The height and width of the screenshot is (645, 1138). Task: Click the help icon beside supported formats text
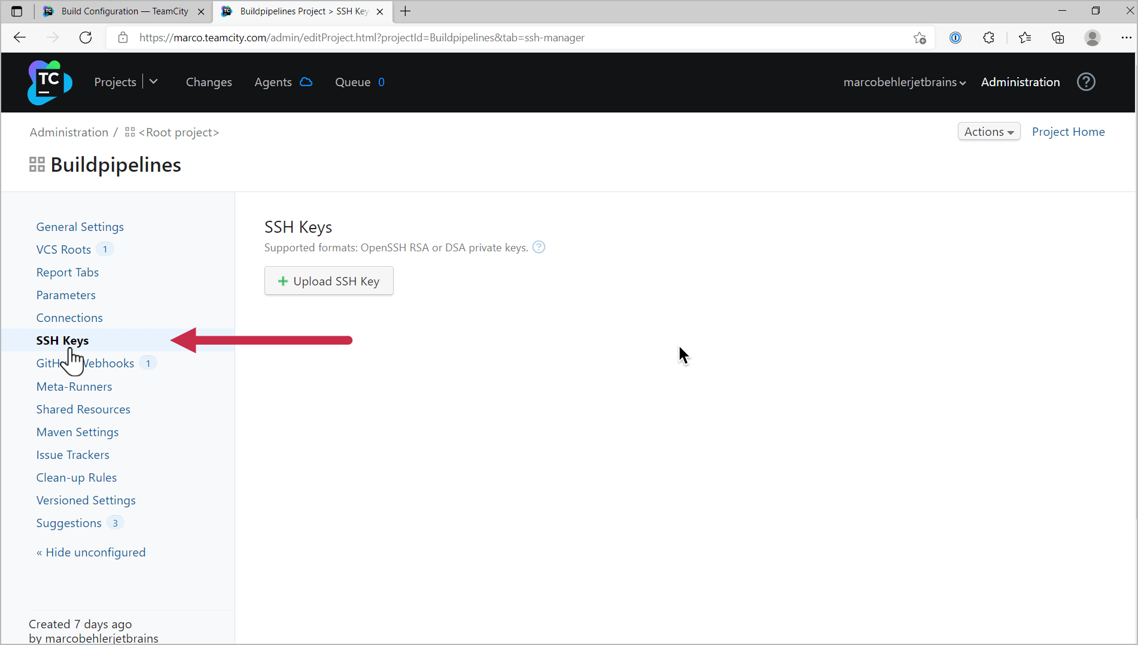click(x=538, y=247)
